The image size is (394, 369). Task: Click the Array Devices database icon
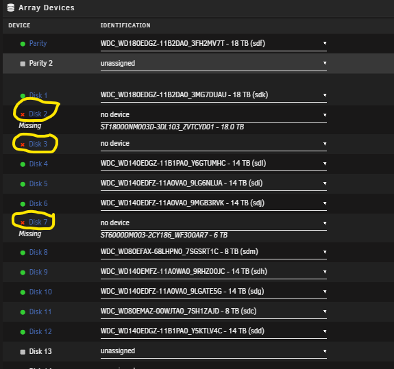(x=10, y=8)
